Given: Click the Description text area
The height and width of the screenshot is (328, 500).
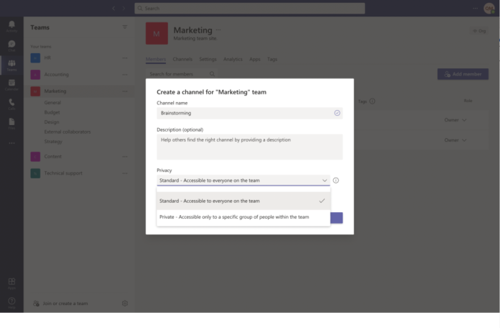Looking at the screenshot, I should [250, 147].
